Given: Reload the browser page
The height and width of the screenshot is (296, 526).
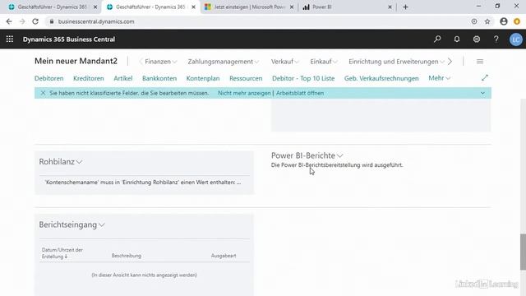Looking at the screenshot, I should point(35,21).
